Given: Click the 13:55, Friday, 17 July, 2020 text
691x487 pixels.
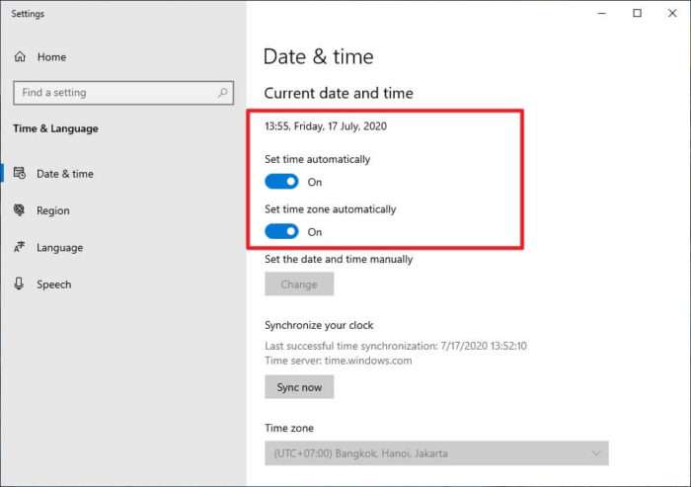Looking at the screenshot, I should point(326,126).
